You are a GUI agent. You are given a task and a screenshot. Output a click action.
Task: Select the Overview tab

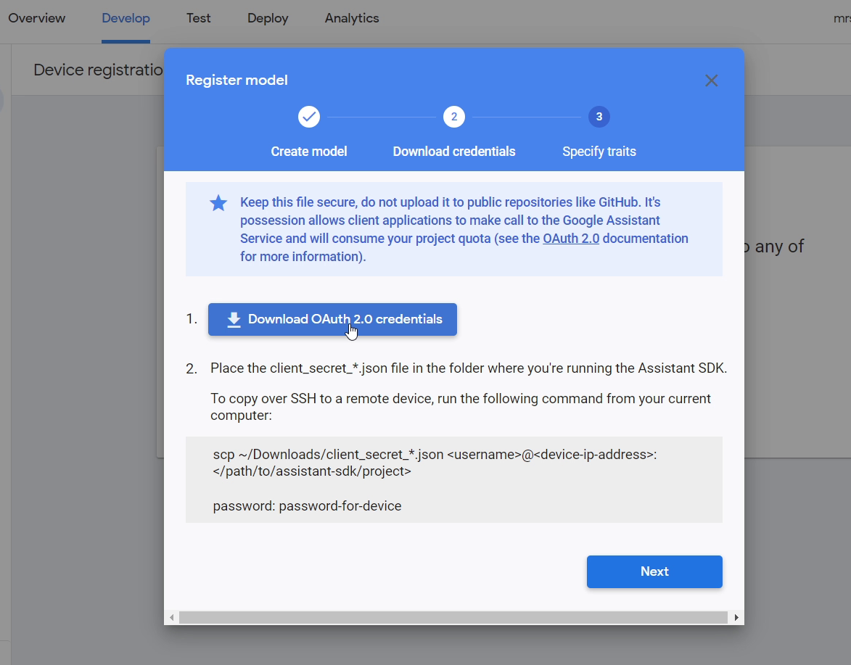[x=36, y=18]
